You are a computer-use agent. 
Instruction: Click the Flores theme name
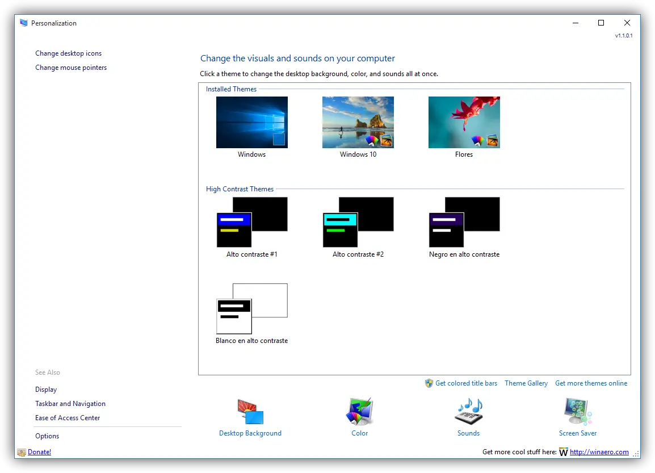point(464,154)
